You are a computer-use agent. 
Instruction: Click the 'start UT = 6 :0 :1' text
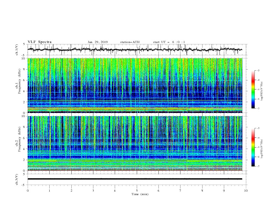click(x=169, y=42)
